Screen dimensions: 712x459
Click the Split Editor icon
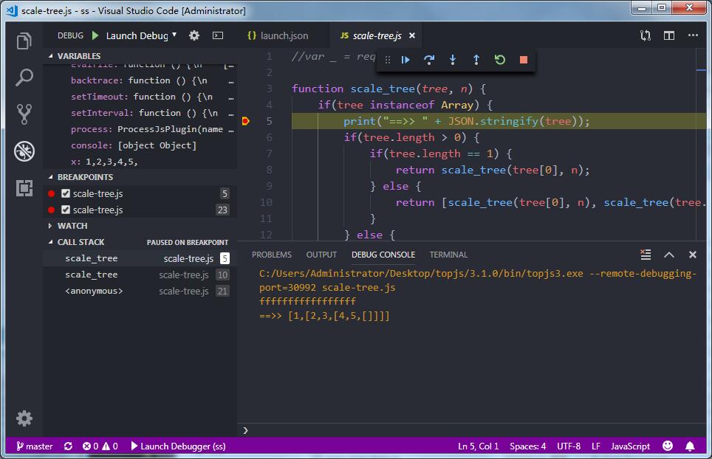click(x=669, y=35)
